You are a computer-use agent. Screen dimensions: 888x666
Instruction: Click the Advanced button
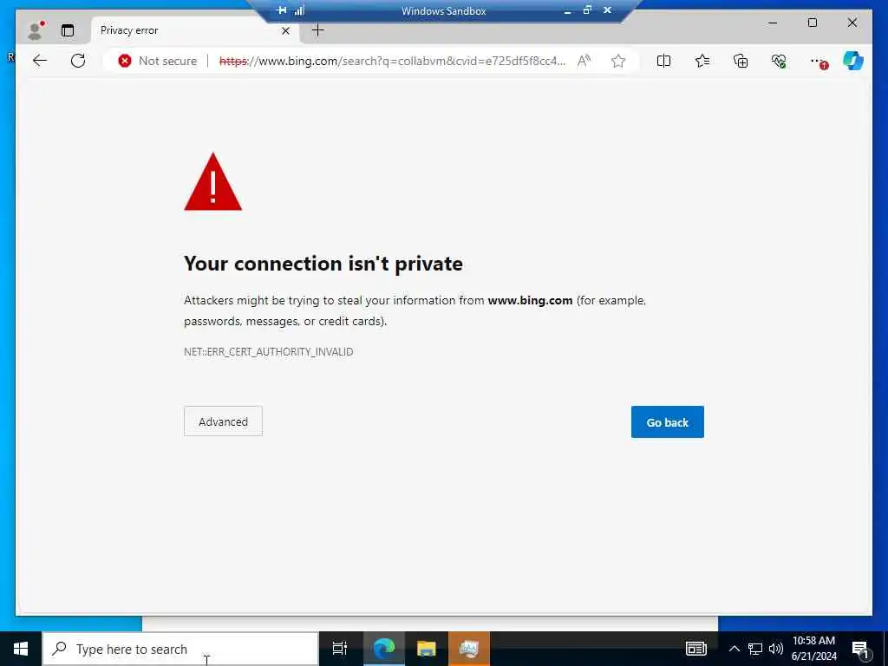223,421
